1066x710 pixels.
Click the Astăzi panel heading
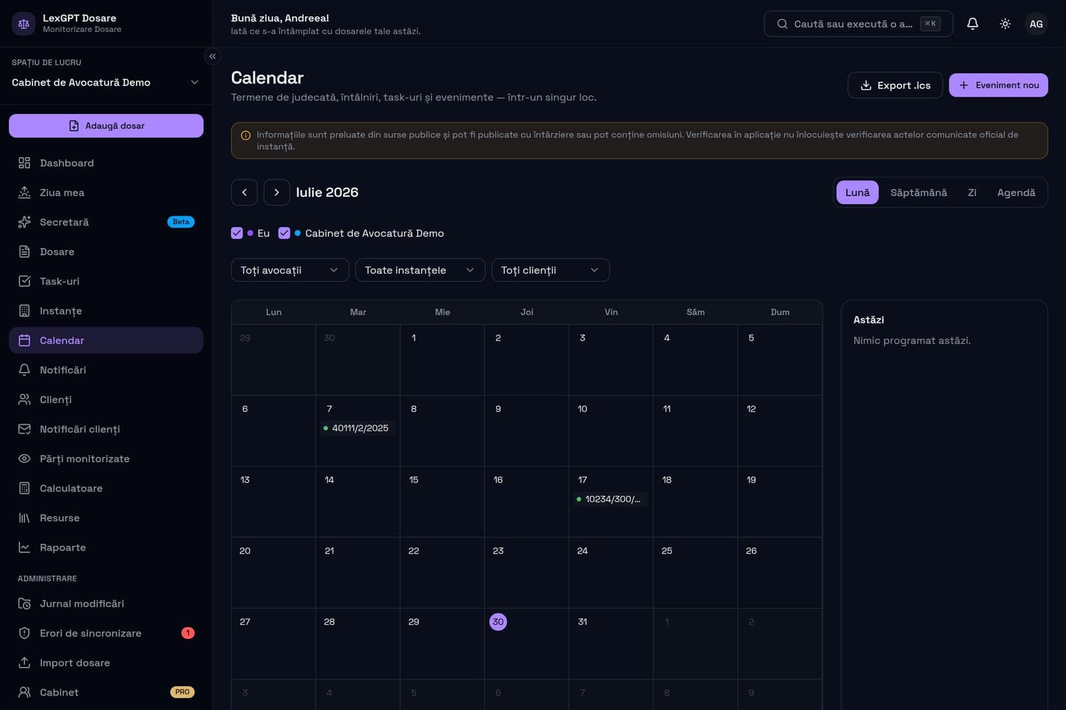pos(869,320)
